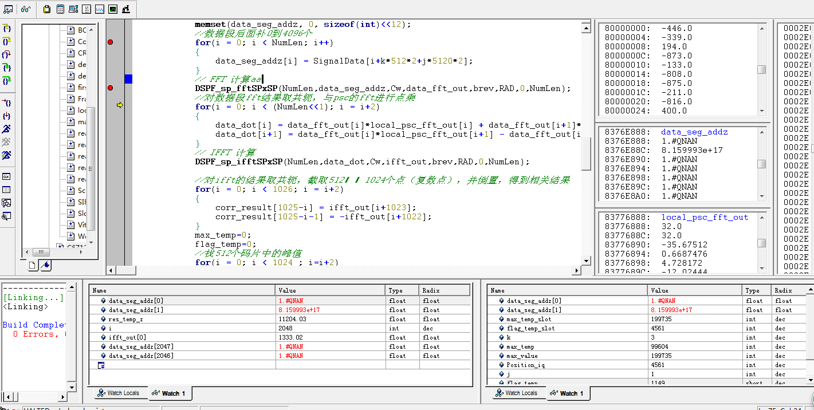814x410 pixels.
Task: Open register view via 0x icon
Action: tap(7, 176)
